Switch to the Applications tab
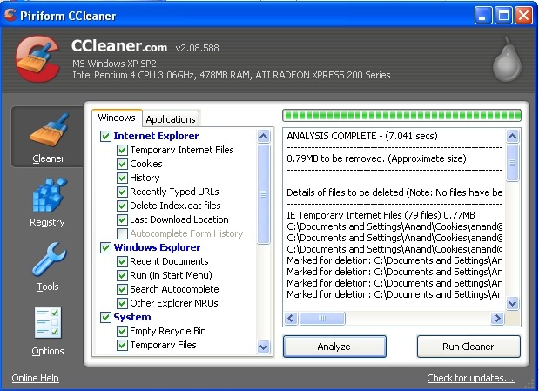This screenshot has width=539, height=391. (171, 119)
